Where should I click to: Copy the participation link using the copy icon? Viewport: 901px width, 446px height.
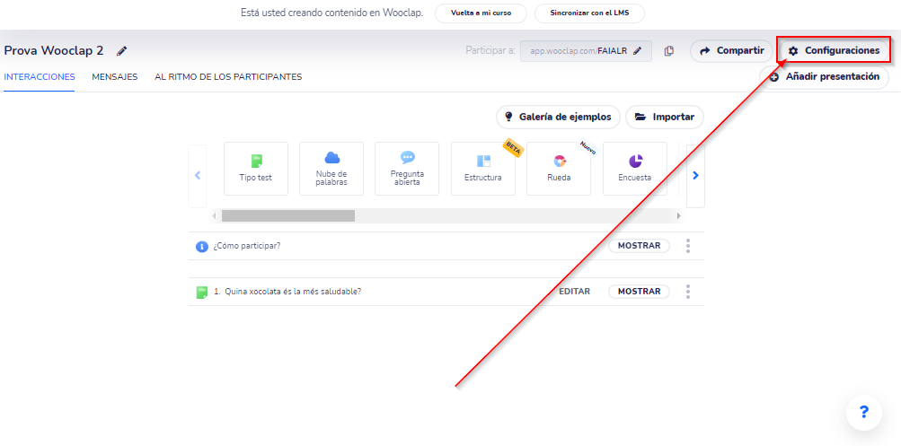(x=669, y=51)
